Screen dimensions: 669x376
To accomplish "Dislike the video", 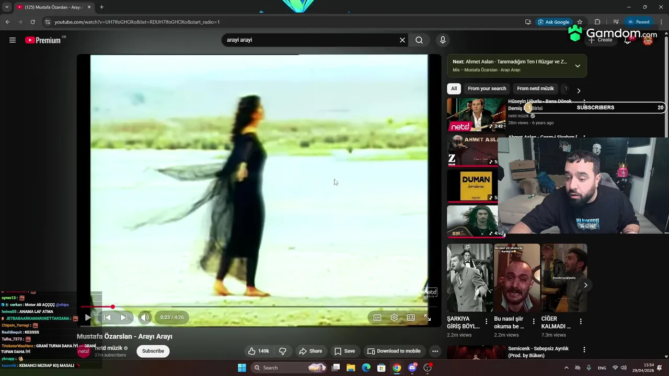I will [283, 351].
